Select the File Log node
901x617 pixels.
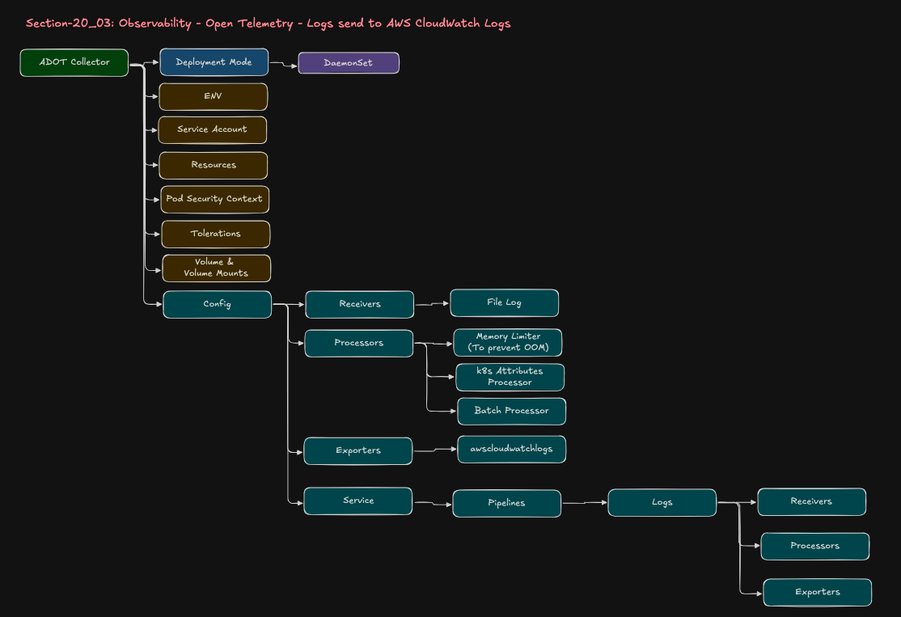(x=504, y=302)
